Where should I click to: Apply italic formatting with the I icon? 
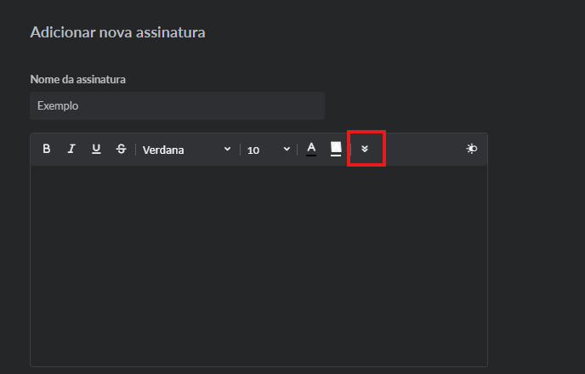click(x=71, y=149)
